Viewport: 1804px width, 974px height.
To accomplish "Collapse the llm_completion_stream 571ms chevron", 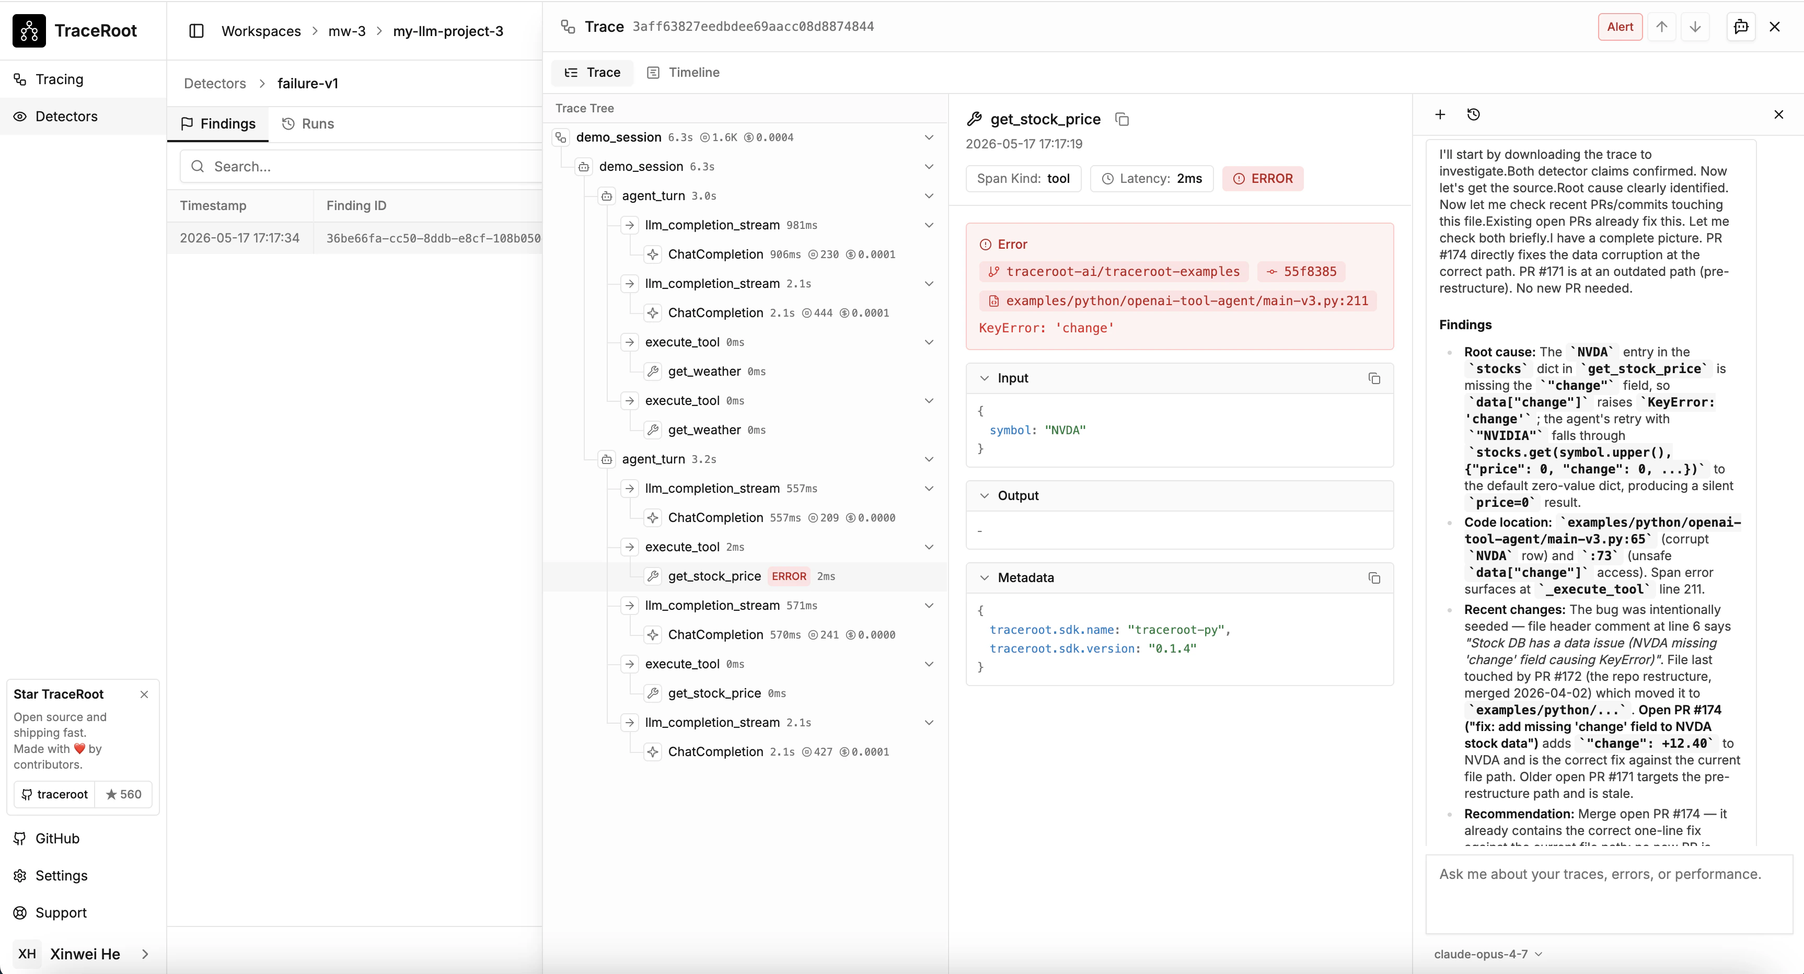I will (929, 606).
